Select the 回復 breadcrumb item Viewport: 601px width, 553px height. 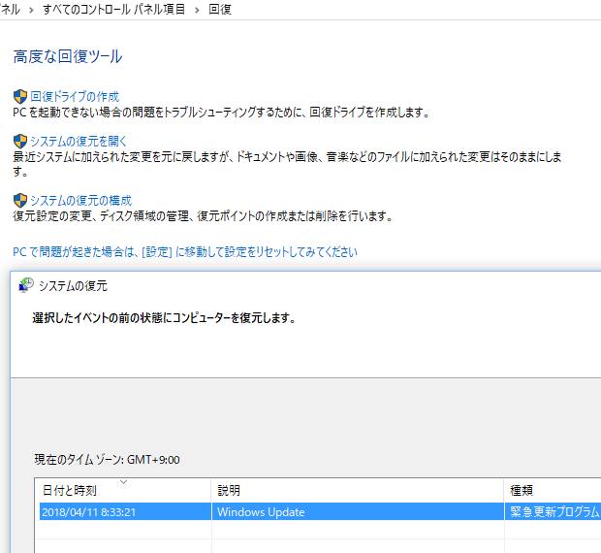pos(220,9)
